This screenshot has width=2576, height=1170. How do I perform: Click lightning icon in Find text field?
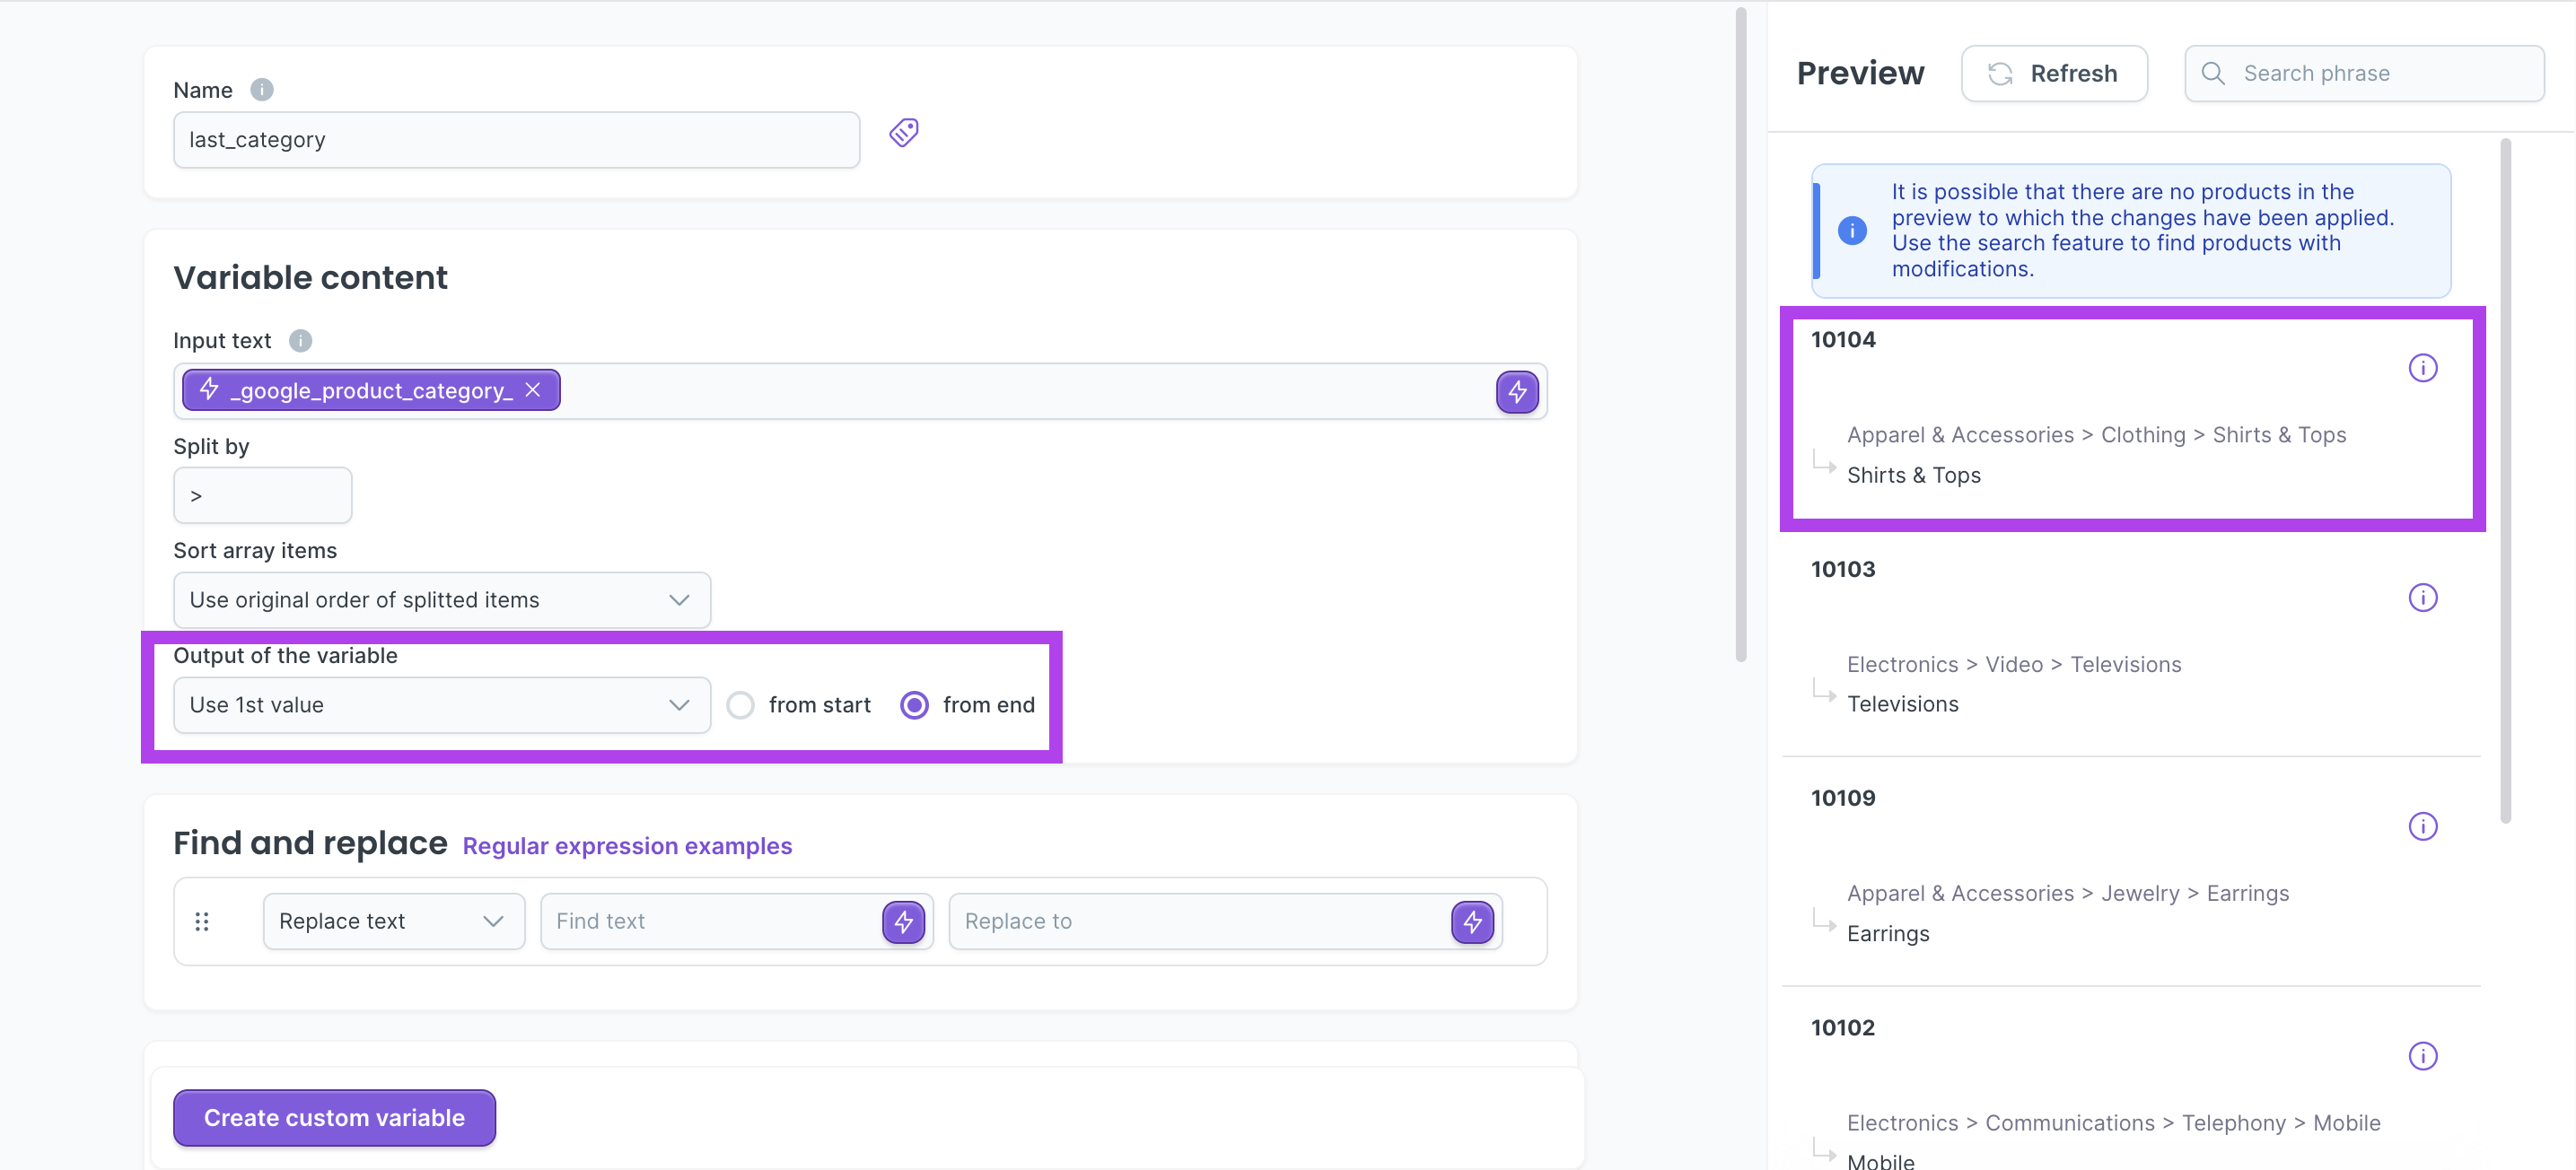[902, 921]
